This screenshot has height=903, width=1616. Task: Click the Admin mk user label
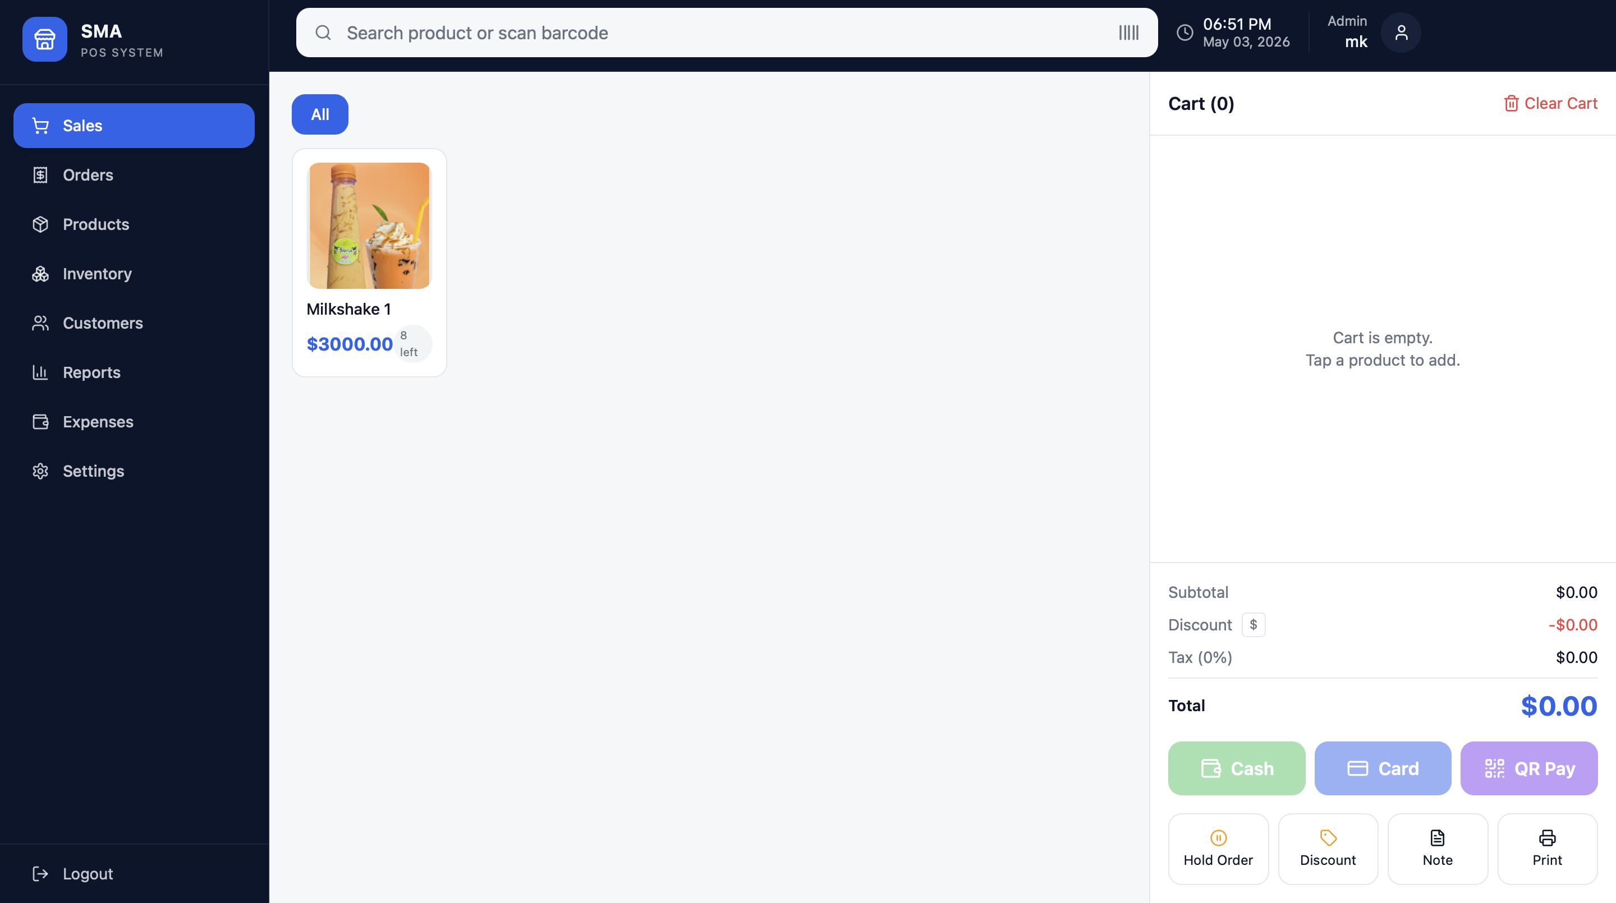tap(1347, 32)
